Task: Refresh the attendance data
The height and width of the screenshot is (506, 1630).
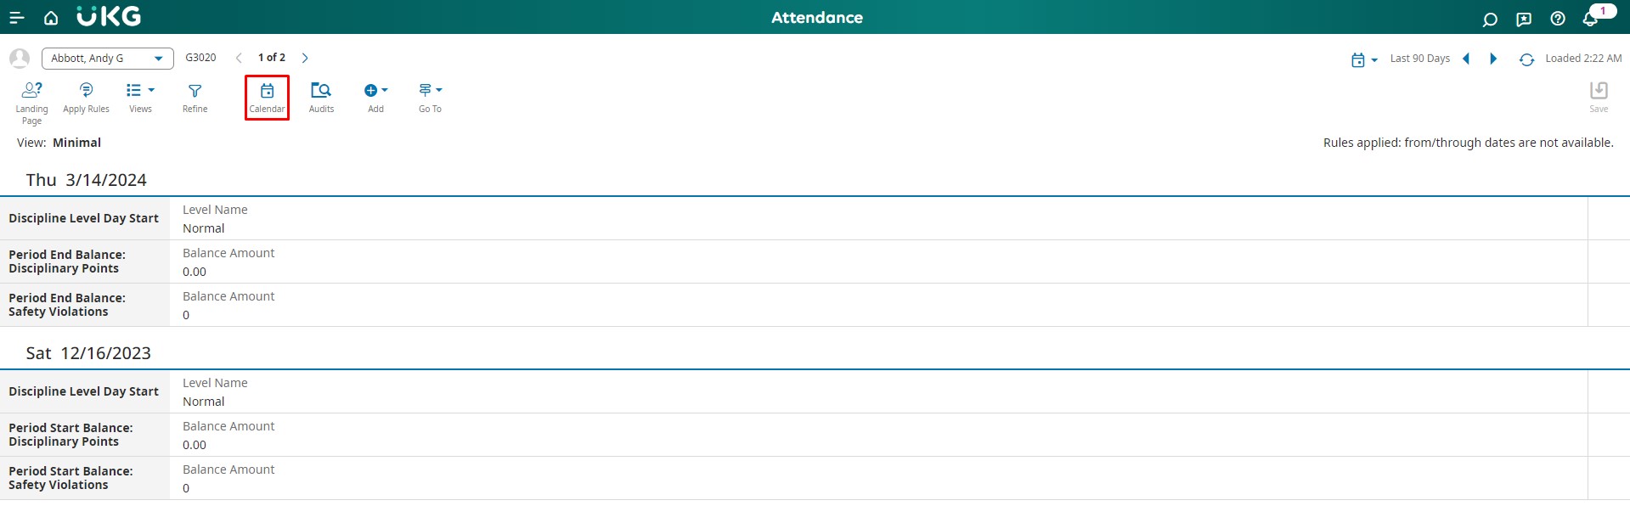Action: pos(1526,59)
